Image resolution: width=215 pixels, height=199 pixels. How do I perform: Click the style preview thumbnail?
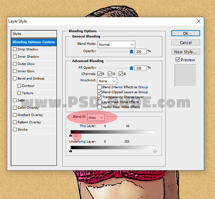tap(185, 75)
